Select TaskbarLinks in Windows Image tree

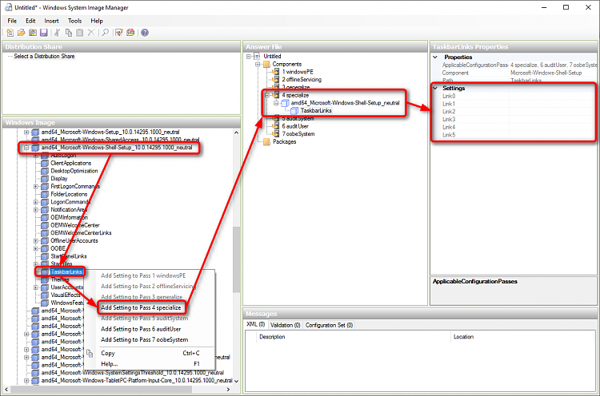tap(66, 272)
